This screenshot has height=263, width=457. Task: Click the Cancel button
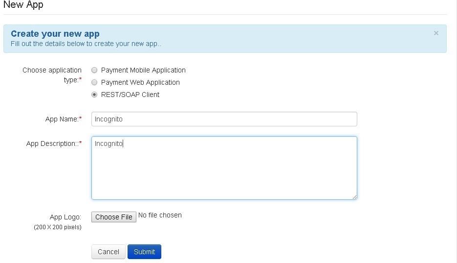tap(109, 252)
